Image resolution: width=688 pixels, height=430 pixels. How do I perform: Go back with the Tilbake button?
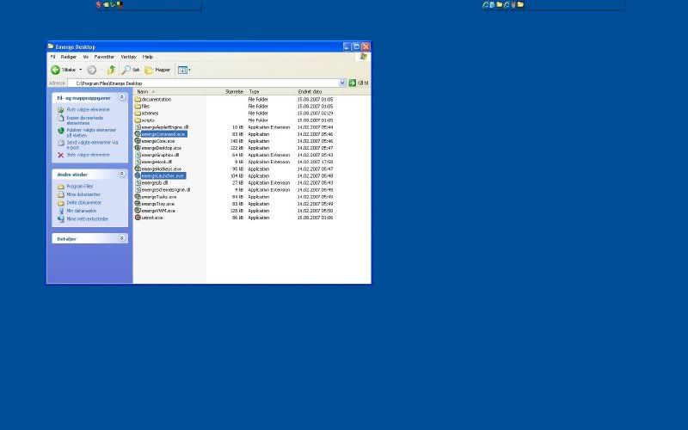(x=63, y=70)
